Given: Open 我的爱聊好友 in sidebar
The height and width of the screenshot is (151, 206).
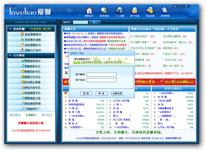Looking at the screenshot, I should click(x=31, y=45).
